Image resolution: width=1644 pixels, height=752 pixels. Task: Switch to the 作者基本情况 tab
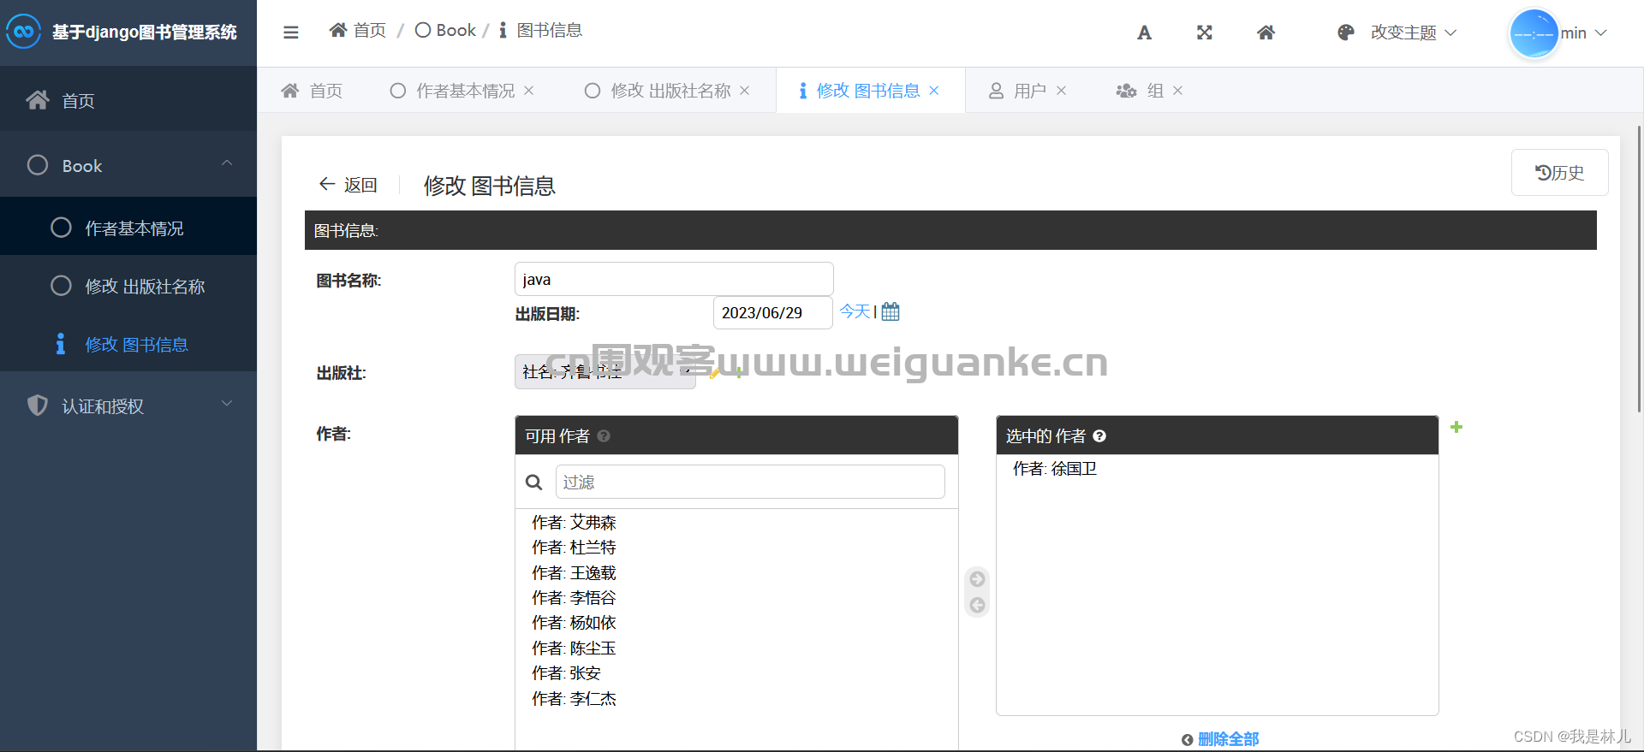[x=453, y=91]
